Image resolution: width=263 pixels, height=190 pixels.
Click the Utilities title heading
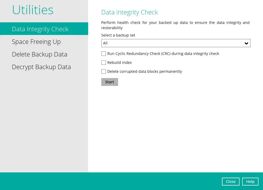pyautogui.click(x=33, y=10)
